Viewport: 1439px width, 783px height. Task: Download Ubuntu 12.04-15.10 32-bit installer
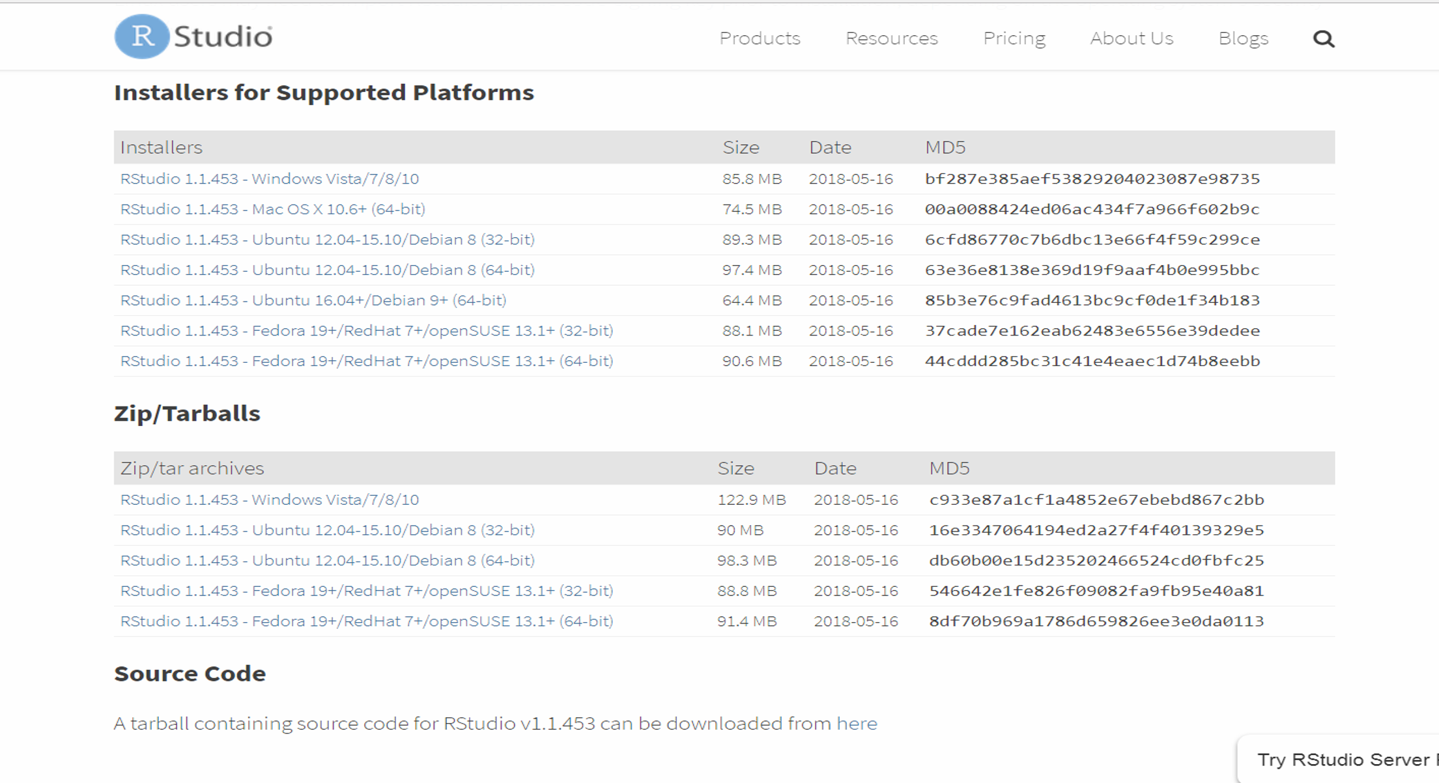[327, 240]
